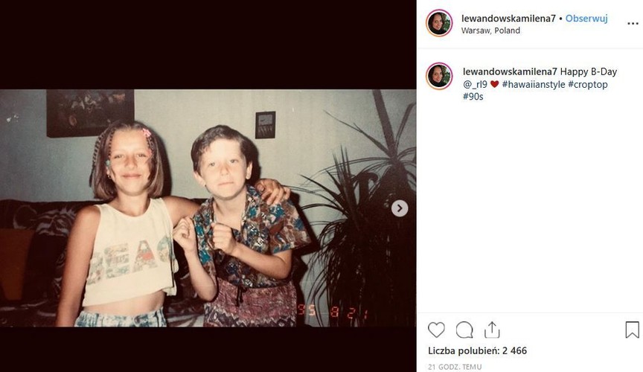Viewport: 643px width, 372px height.
Task: Save the post with the bookmark icon
Action: pos(632,330)
